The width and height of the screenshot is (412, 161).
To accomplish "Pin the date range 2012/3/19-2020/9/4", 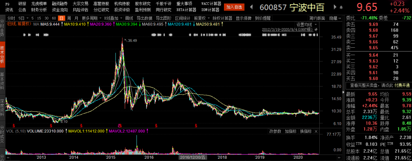I will (316, 29).
